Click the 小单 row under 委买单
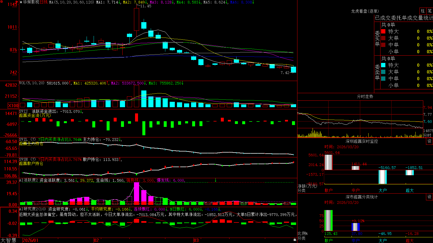 click(x=407, y=52)
